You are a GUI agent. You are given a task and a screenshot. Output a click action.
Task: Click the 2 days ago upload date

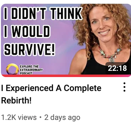(x=62, y=117)
